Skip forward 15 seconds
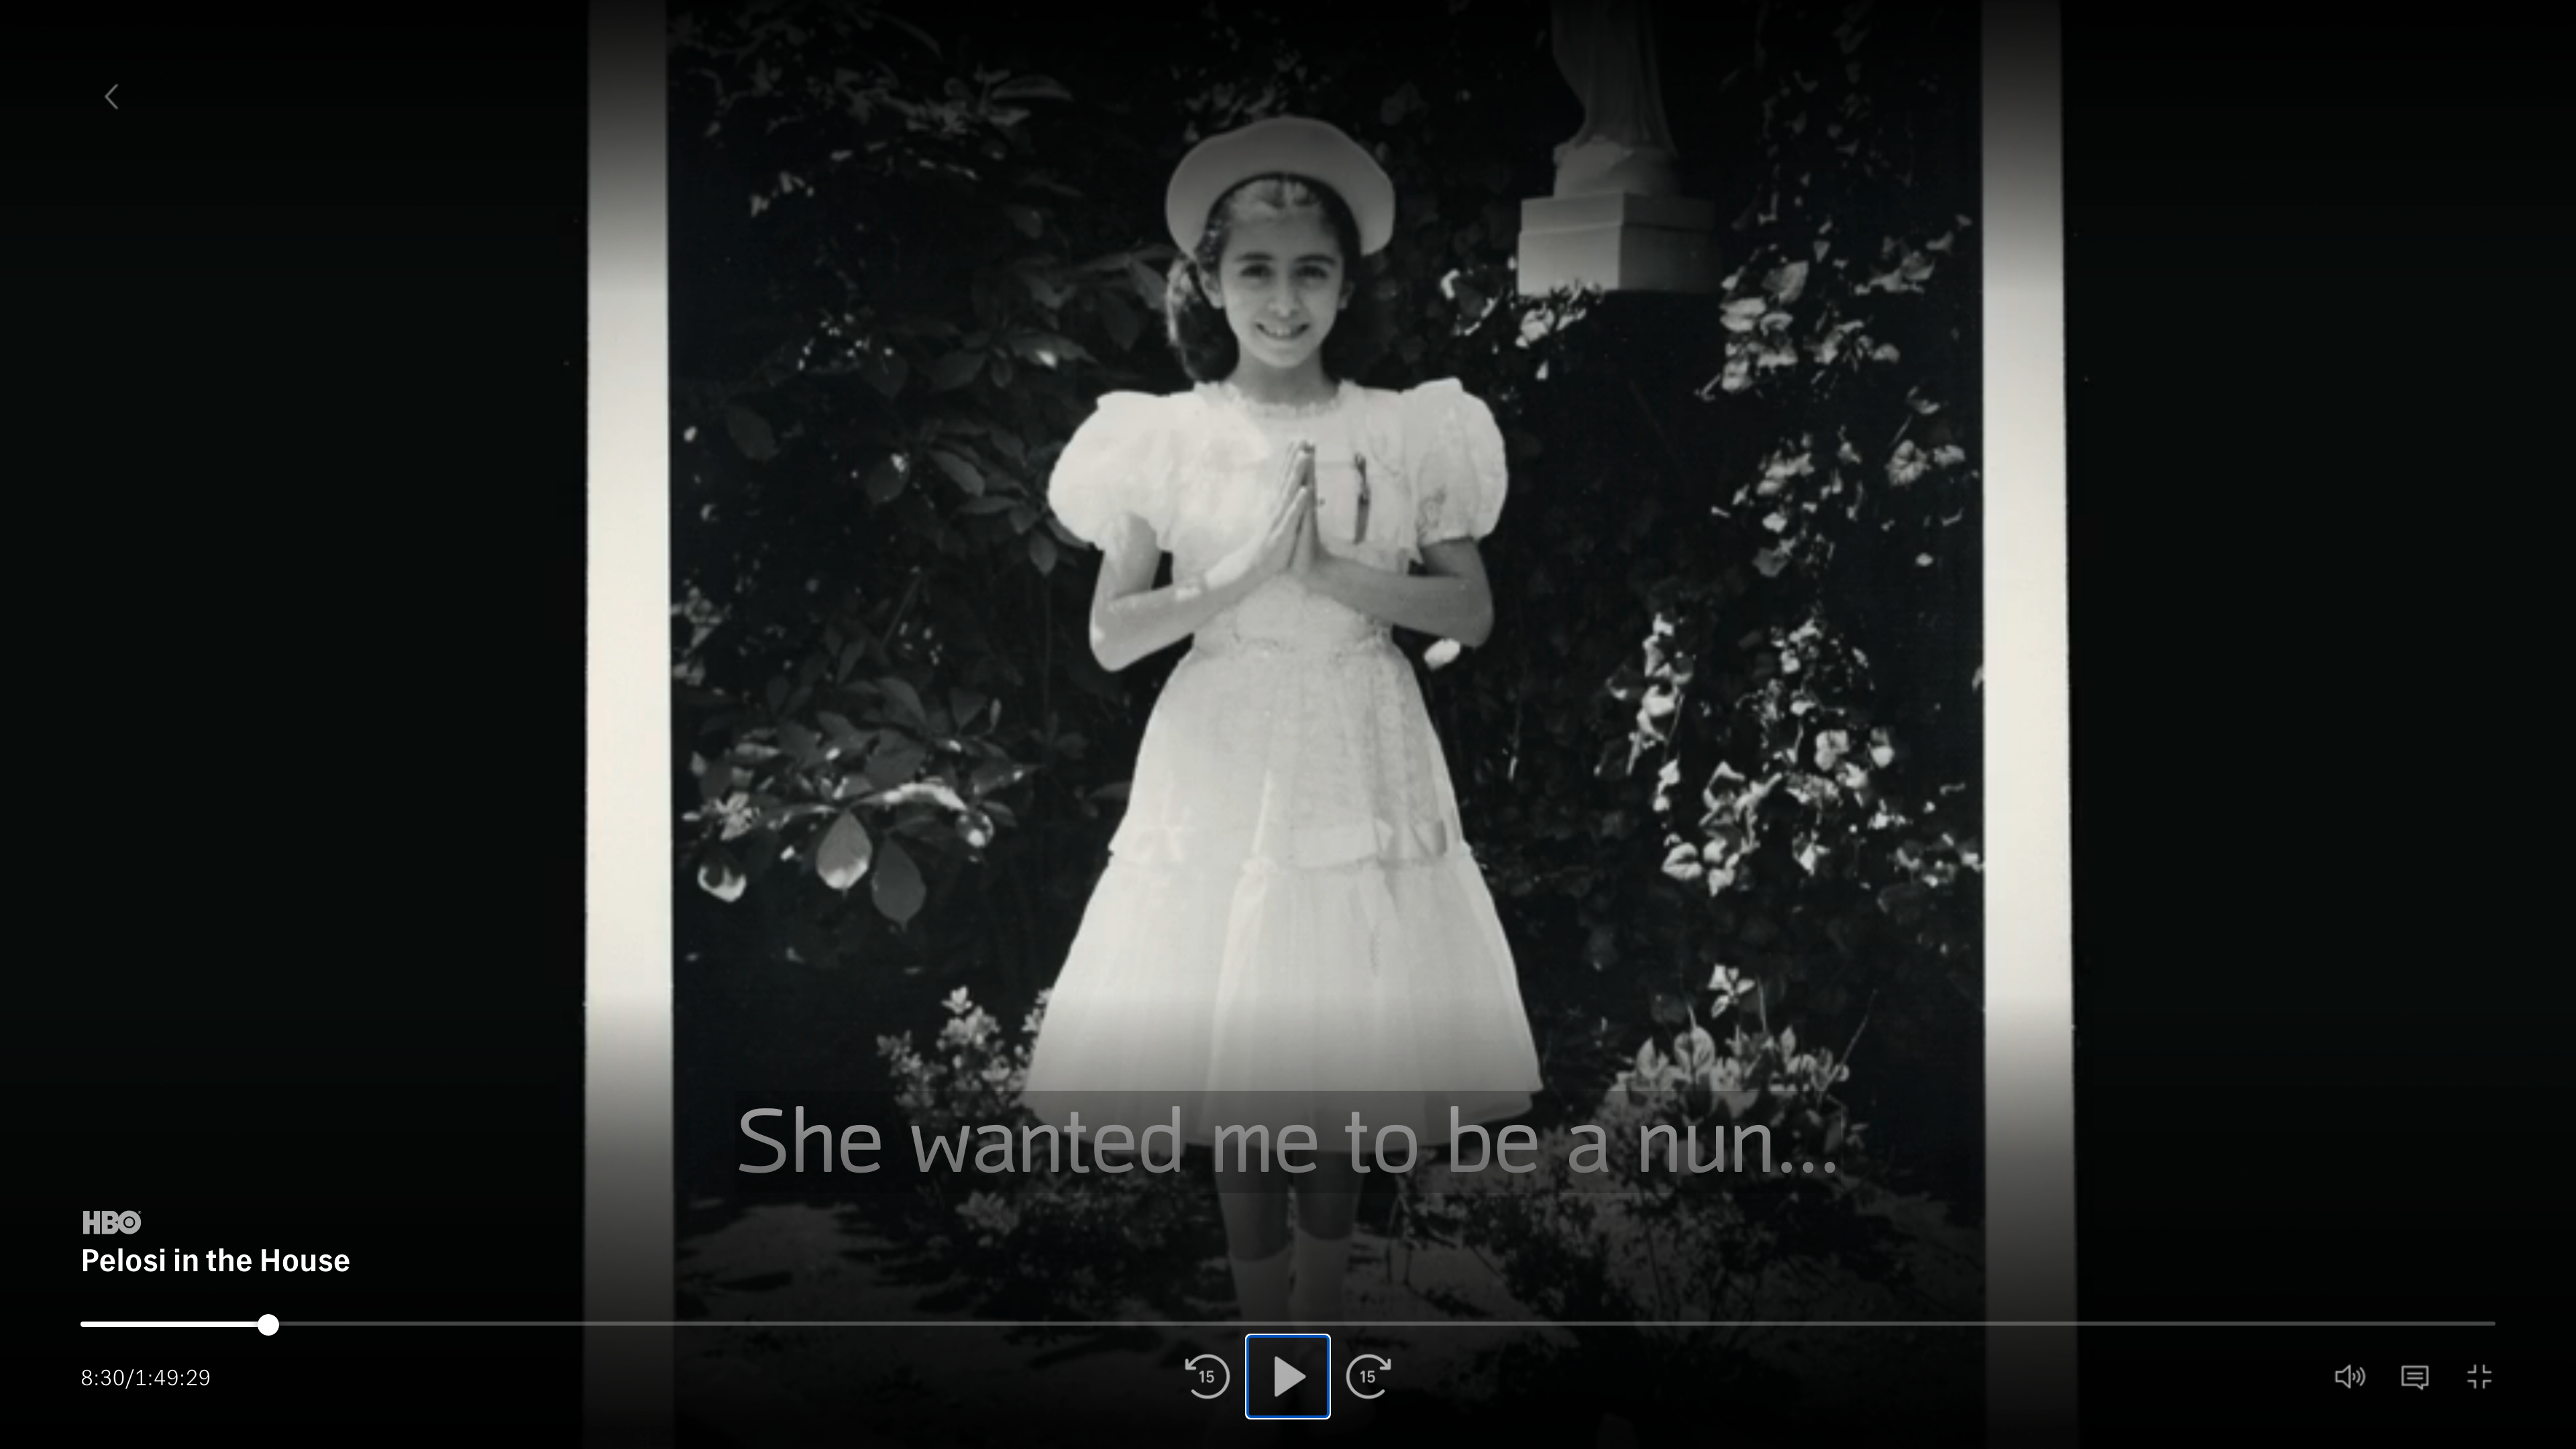The width and height of the screenshot is (2576, 1449). (1368, 1377)
